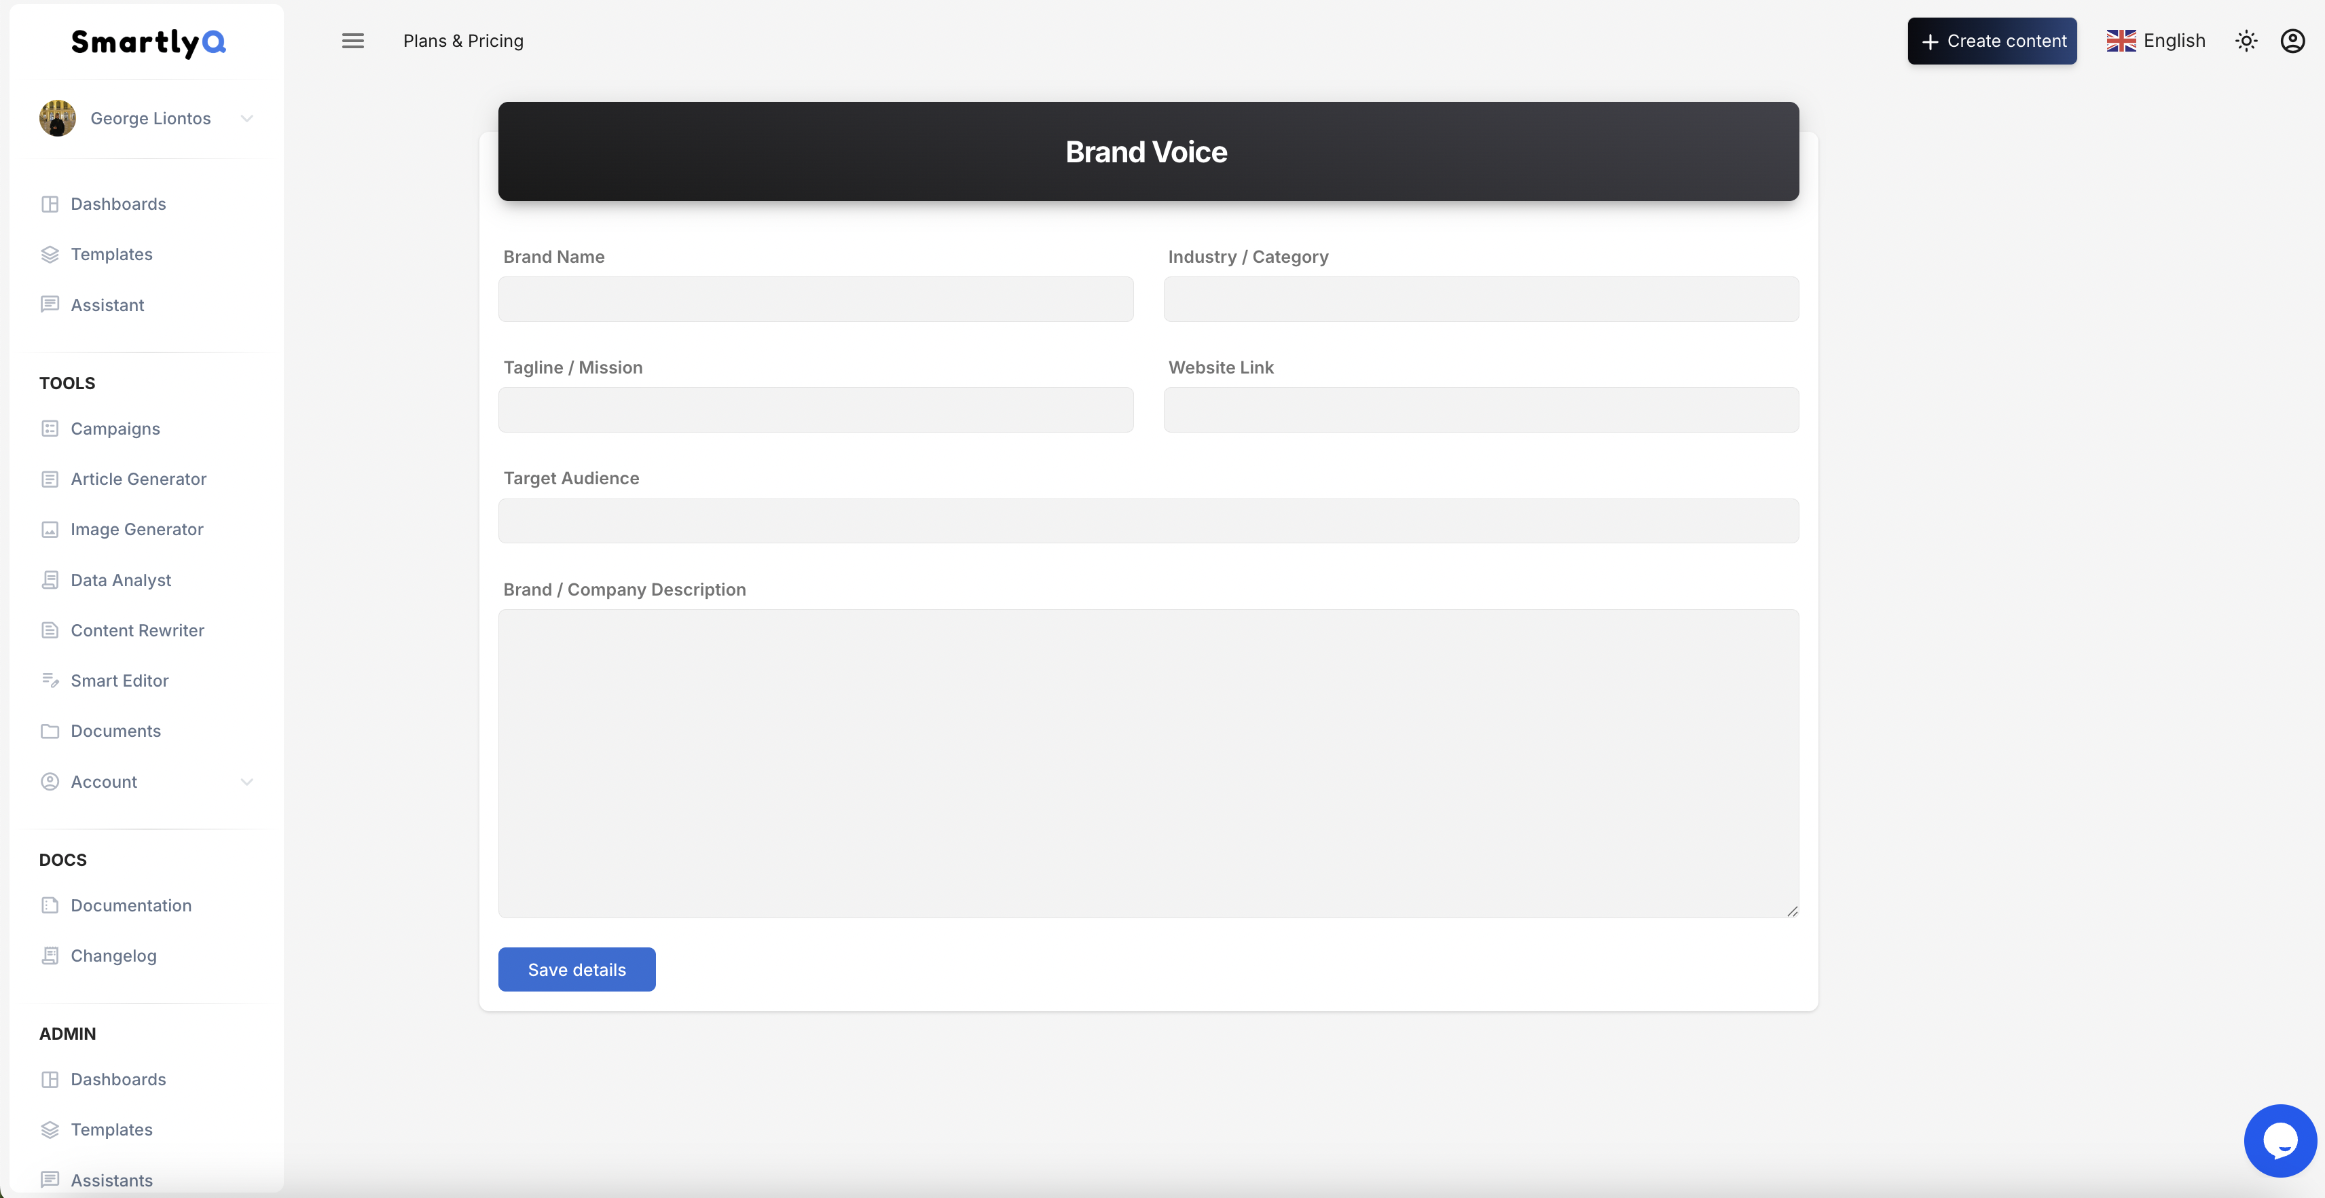Screen dimensions: 2325x1198
Task: Expand the Account submenu chevron
Action: (246, 782)
